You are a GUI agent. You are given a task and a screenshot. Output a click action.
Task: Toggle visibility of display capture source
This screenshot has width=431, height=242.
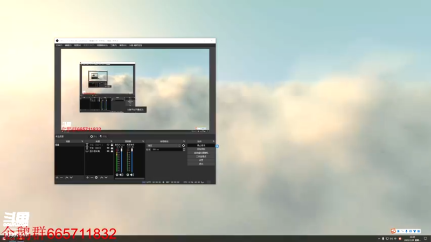point(108,151)
